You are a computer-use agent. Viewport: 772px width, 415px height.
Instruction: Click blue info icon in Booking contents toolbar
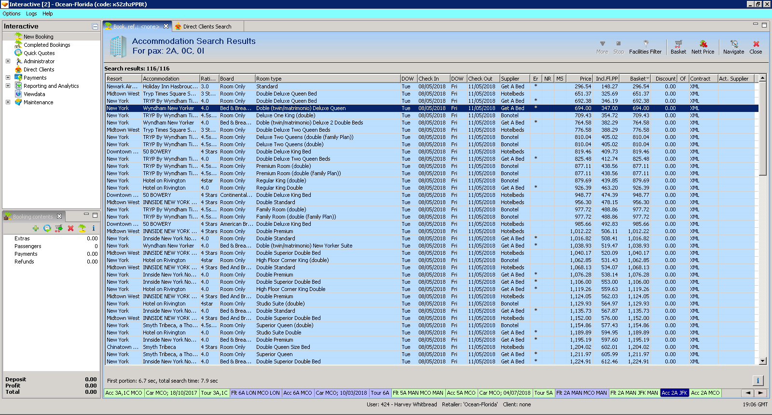point(94,228)
